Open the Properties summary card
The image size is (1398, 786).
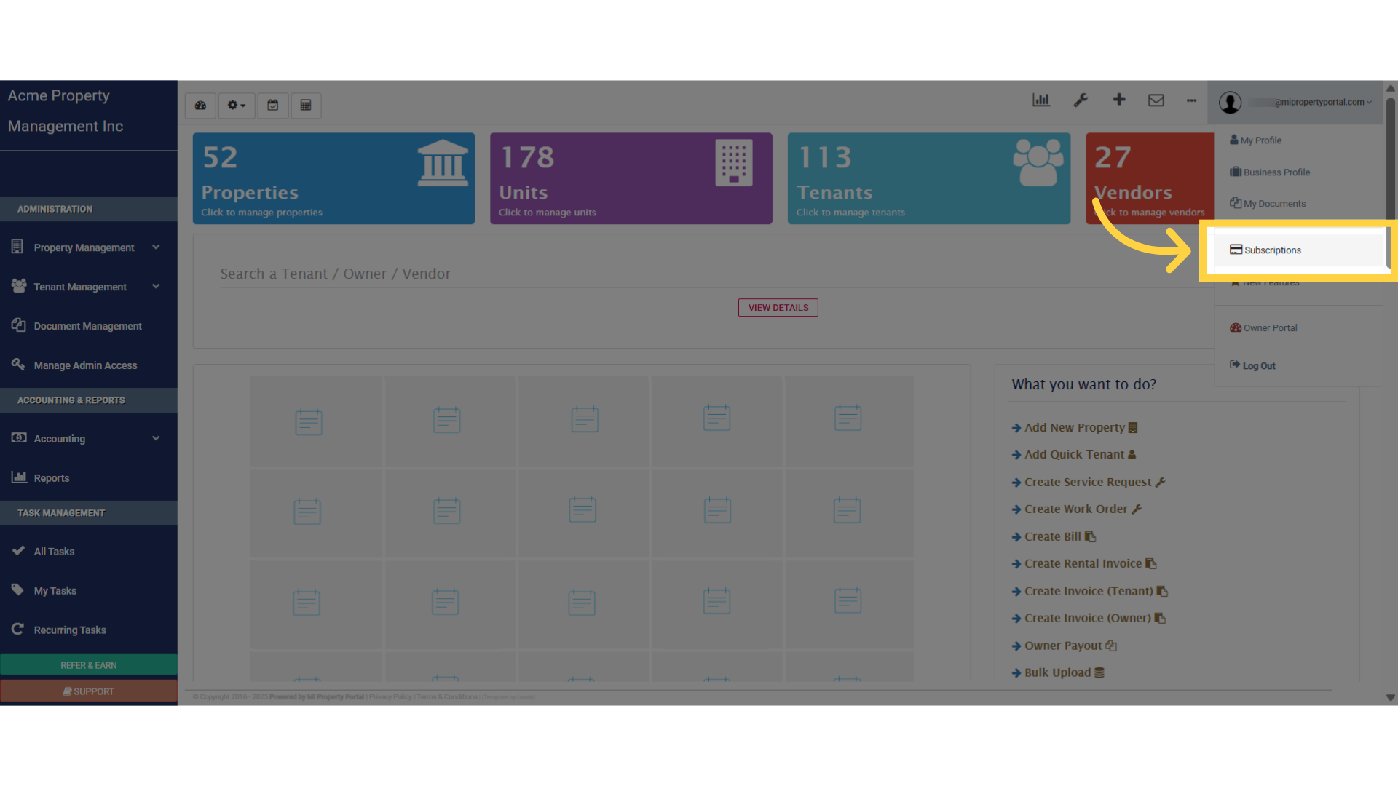(333, 178)
